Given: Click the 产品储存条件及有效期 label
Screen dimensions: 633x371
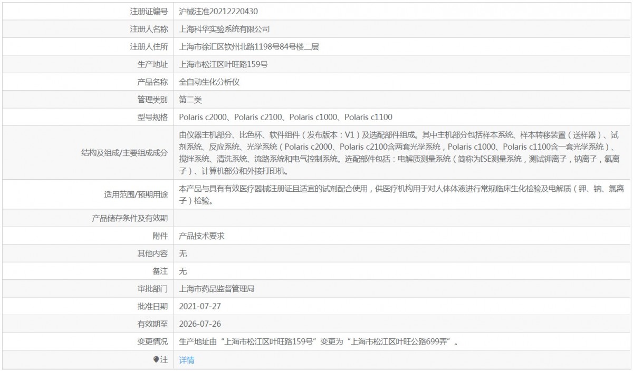Looking at the screenshot, I should point(130,218).
